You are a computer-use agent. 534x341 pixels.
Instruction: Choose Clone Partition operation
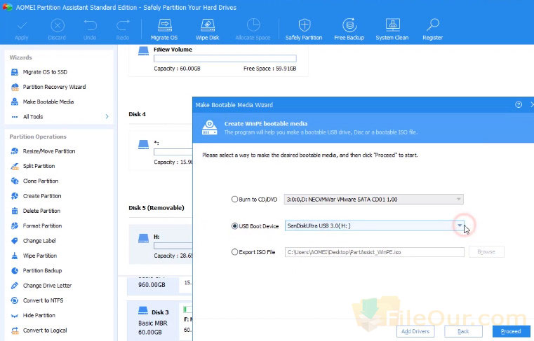pos(34,181)
